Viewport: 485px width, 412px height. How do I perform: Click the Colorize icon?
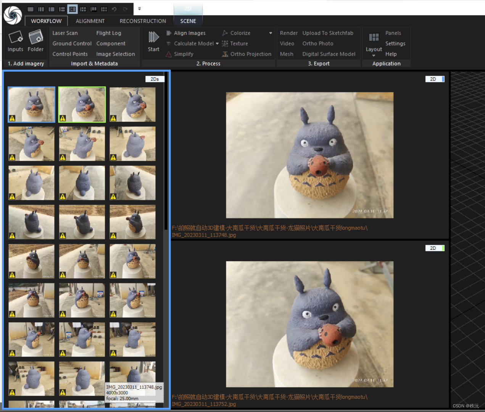point(225,33)
